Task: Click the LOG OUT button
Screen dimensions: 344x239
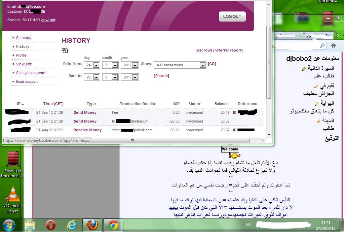Action: click(x=232, y=16)
